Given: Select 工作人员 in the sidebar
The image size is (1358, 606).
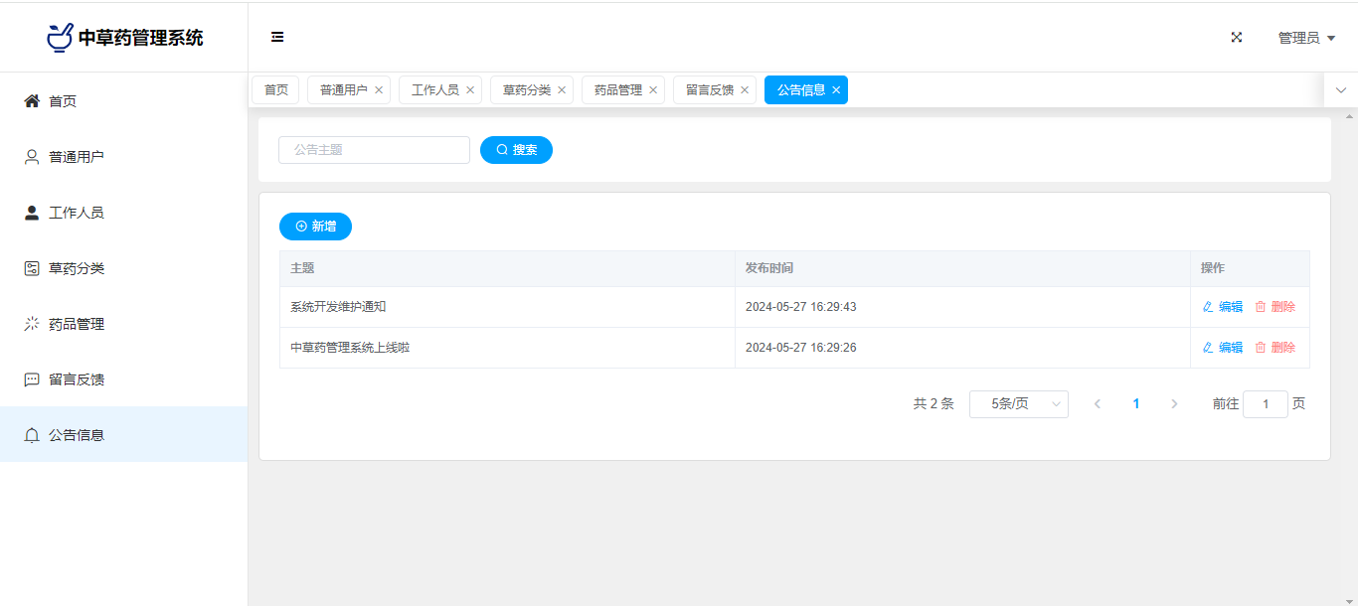Looking at the screenshot, I should (76, 213).
